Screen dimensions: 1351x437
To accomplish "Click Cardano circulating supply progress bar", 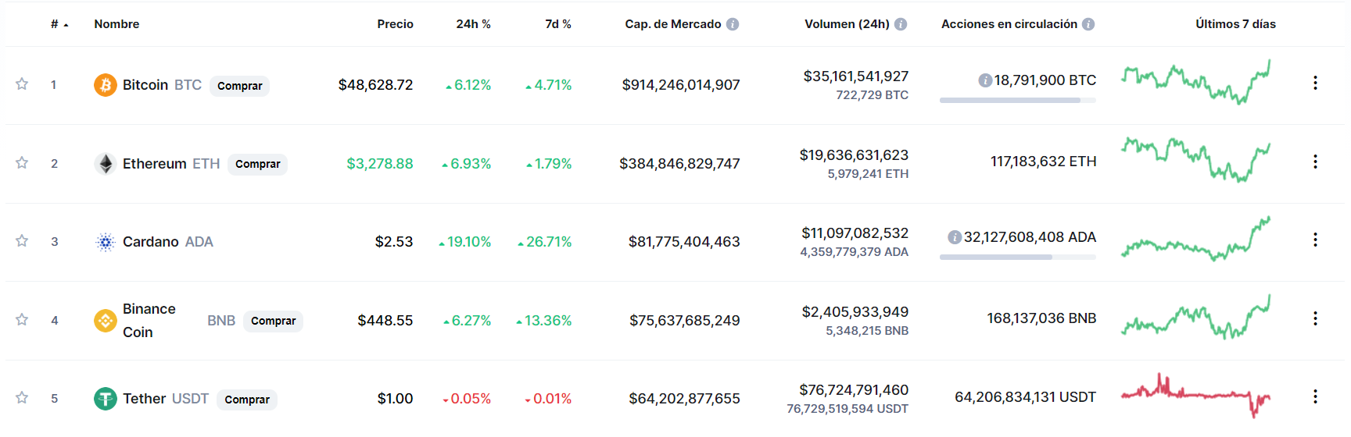I will point(1018,257).
